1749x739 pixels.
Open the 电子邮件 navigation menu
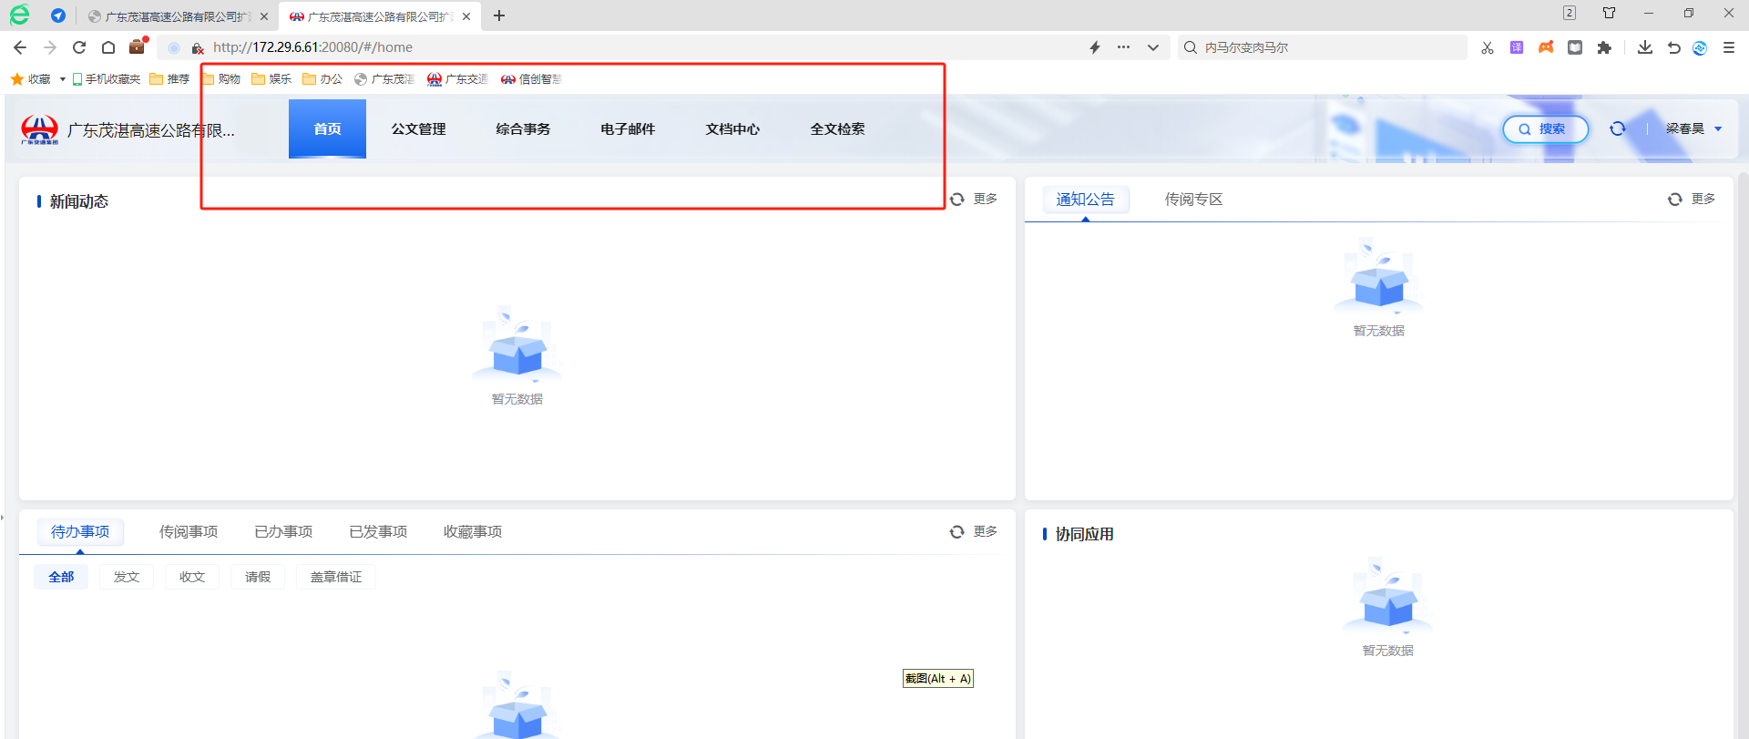click(629, 129)
